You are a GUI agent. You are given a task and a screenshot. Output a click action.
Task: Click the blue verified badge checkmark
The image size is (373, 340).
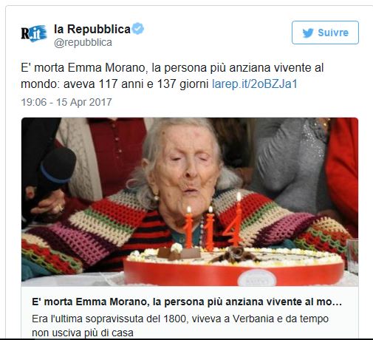click(x=138, y=29)
